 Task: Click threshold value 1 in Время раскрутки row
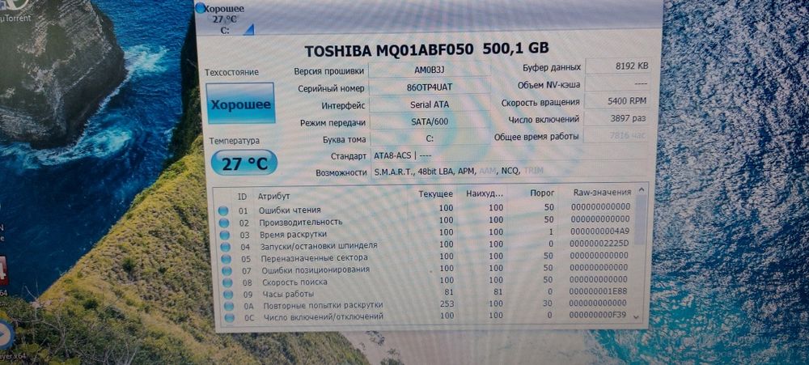(550, 231)
